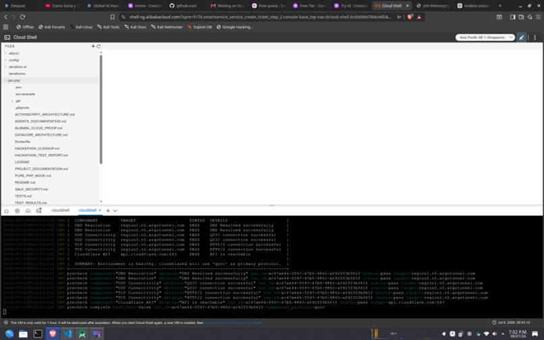Close the active cloudshell tab
Viewport: 544px width, 340px height.
[100, 210]
